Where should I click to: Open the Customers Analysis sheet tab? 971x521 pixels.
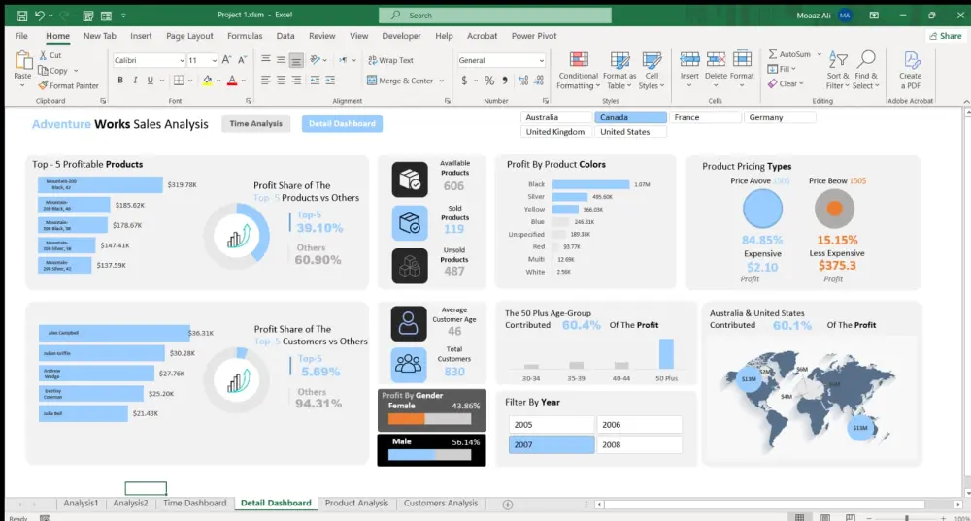pos(441,504)
